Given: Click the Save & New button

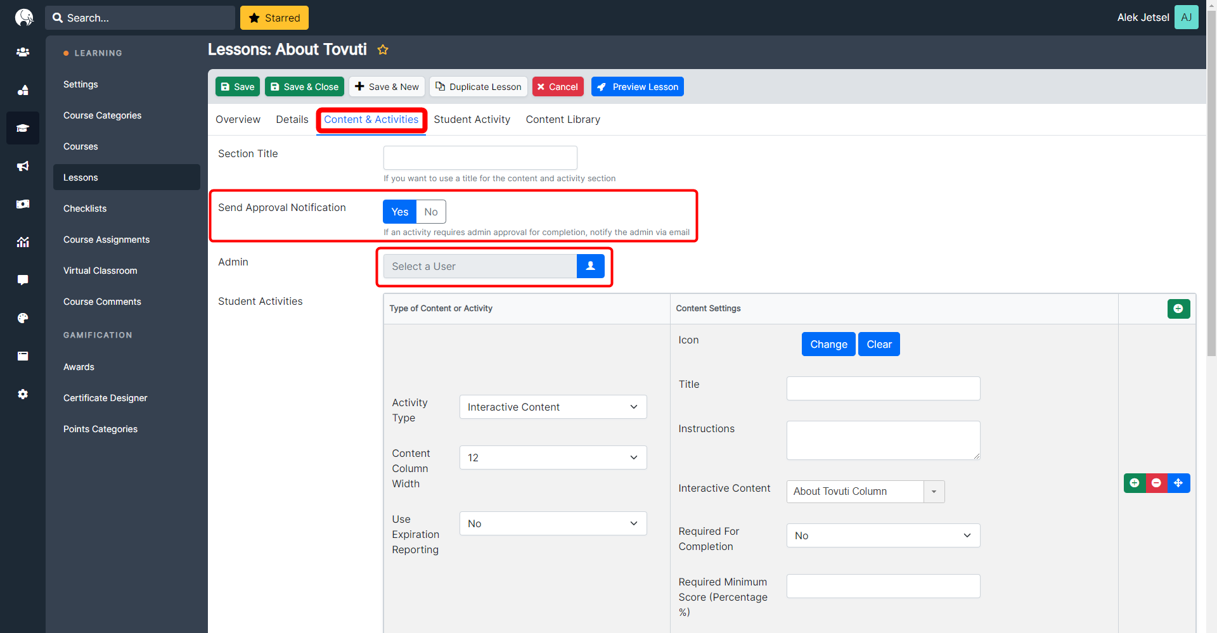Looking at the screenshot, I should click(x=387, y=87).
